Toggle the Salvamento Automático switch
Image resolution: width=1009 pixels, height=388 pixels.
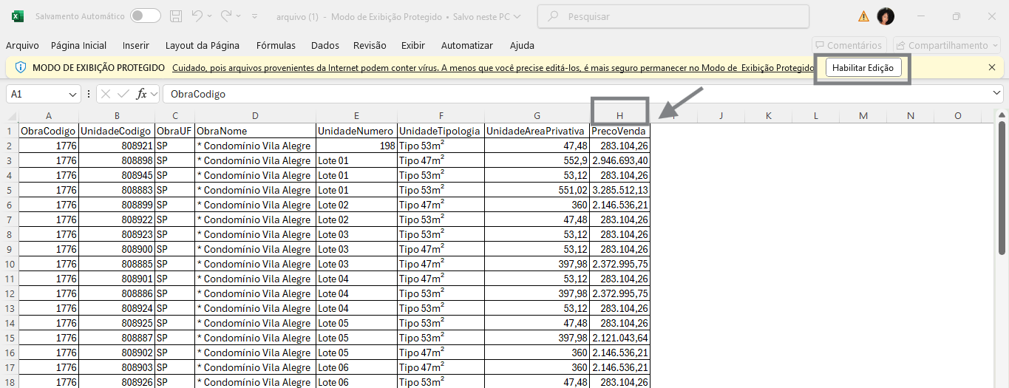145,16
